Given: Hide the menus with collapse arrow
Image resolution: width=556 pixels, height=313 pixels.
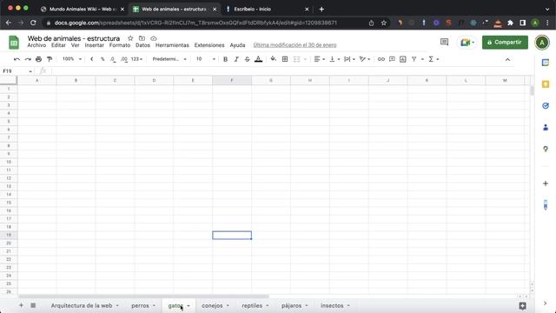Looking at the screenshot, I should [x=507, y=60].
